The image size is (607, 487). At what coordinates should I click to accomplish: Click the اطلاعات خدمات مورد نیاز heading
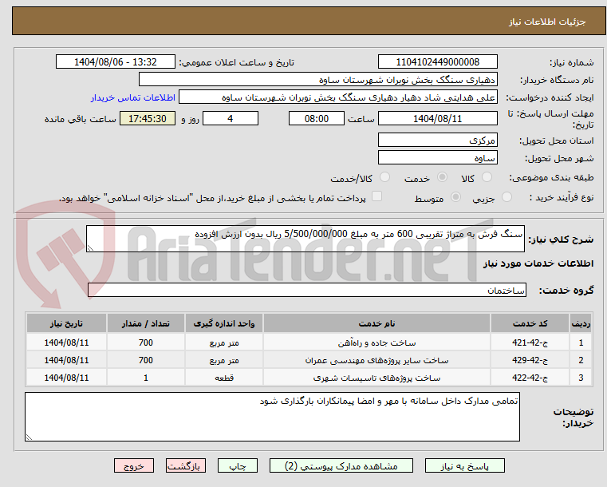(538, 263)
